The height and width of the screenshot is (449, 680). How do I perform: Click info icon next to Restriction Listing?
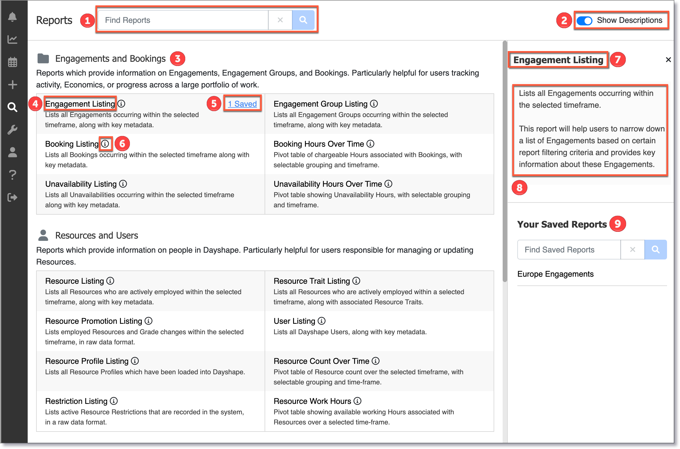[x=114, y=401]
